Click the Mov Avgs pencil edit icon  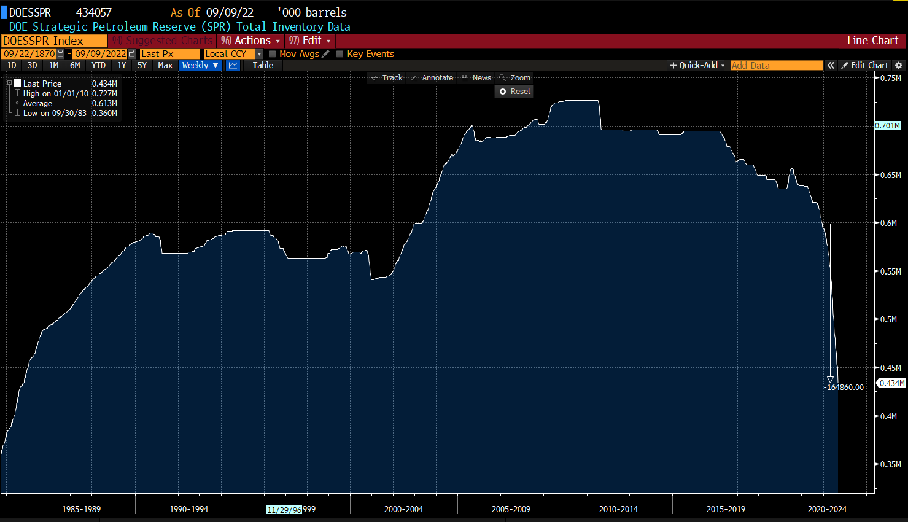click(326, 54)
